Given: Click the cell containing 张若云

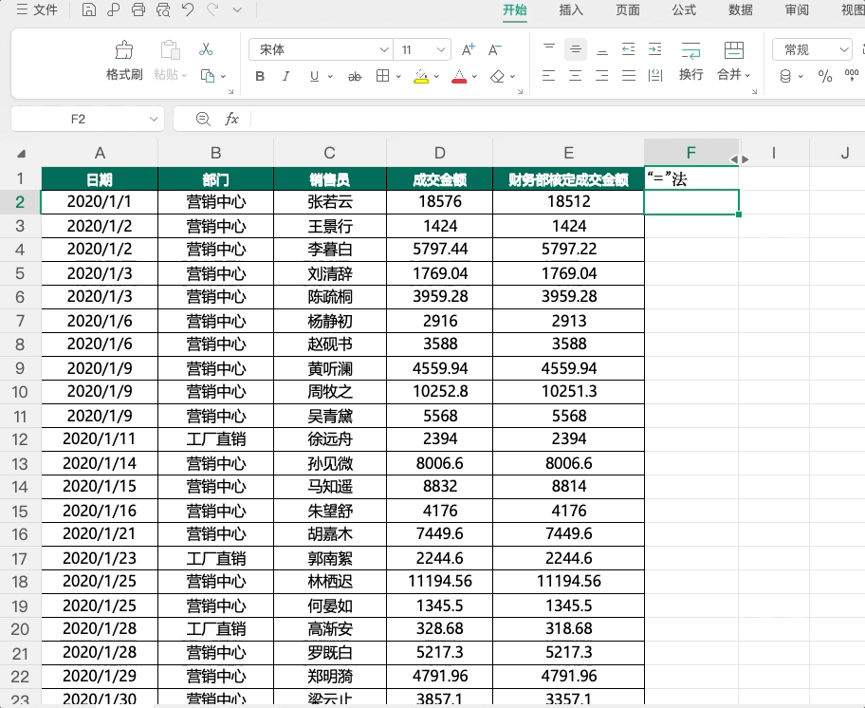Looking at the screenshot, I should [x=329, y=202].
